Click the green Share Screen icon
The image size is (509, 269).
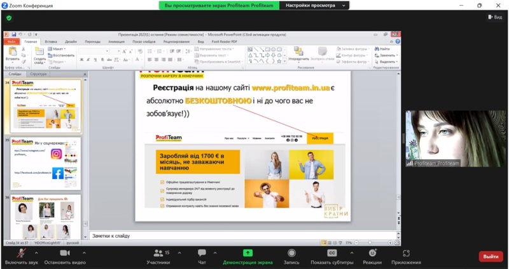[248, 253]
